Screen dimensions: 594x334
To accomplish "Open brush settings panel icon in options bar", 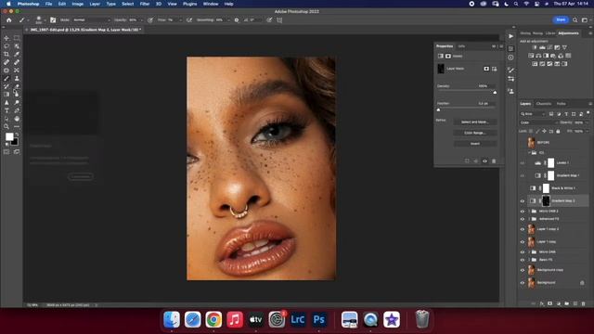I will point(53,20).
